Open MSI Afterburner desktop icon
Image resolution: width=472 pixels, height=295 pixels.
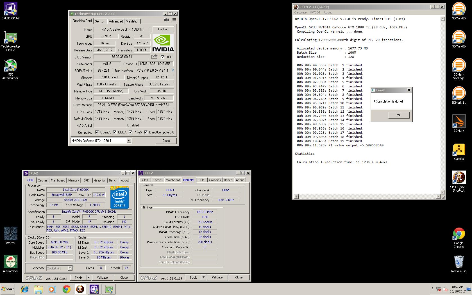tap(10, 69)
